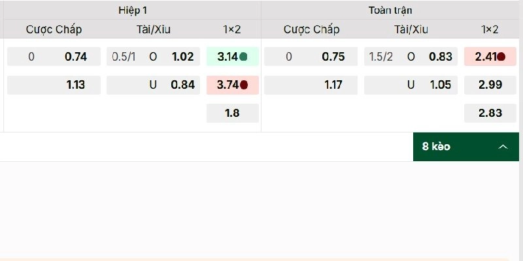523x261 pixels.
Task: Select Toàn trận handicap odds 1.17
Action: (312, 85)
